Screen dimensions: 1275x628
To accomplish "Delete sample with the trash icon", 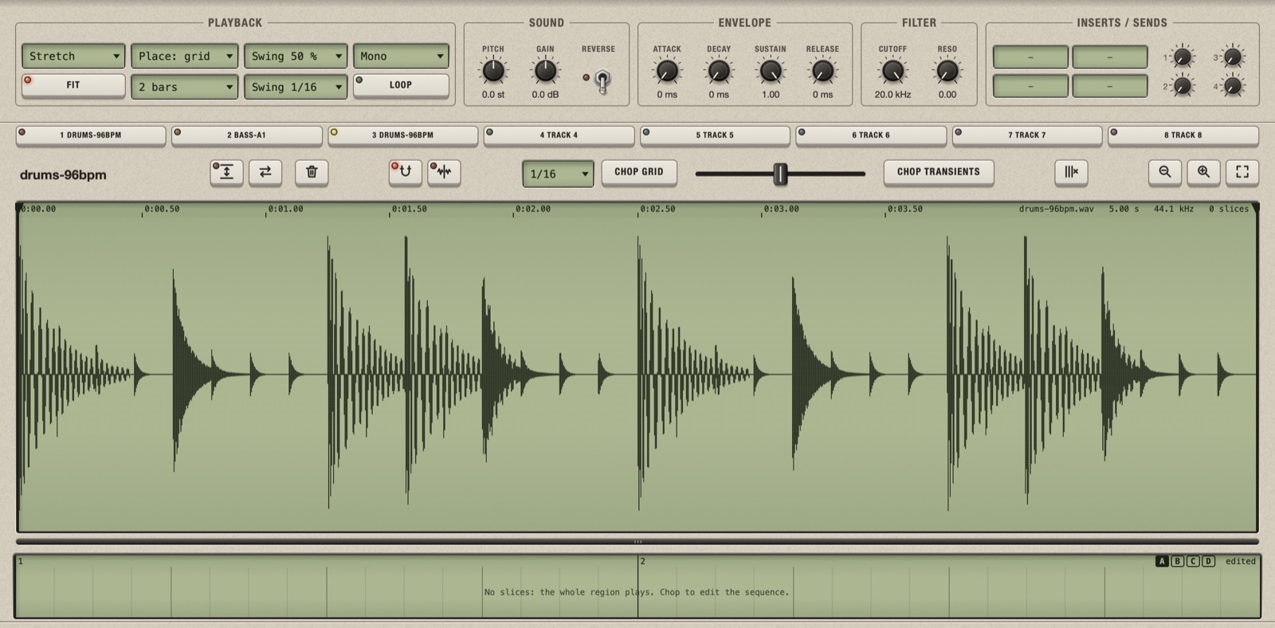I will 312,172.
